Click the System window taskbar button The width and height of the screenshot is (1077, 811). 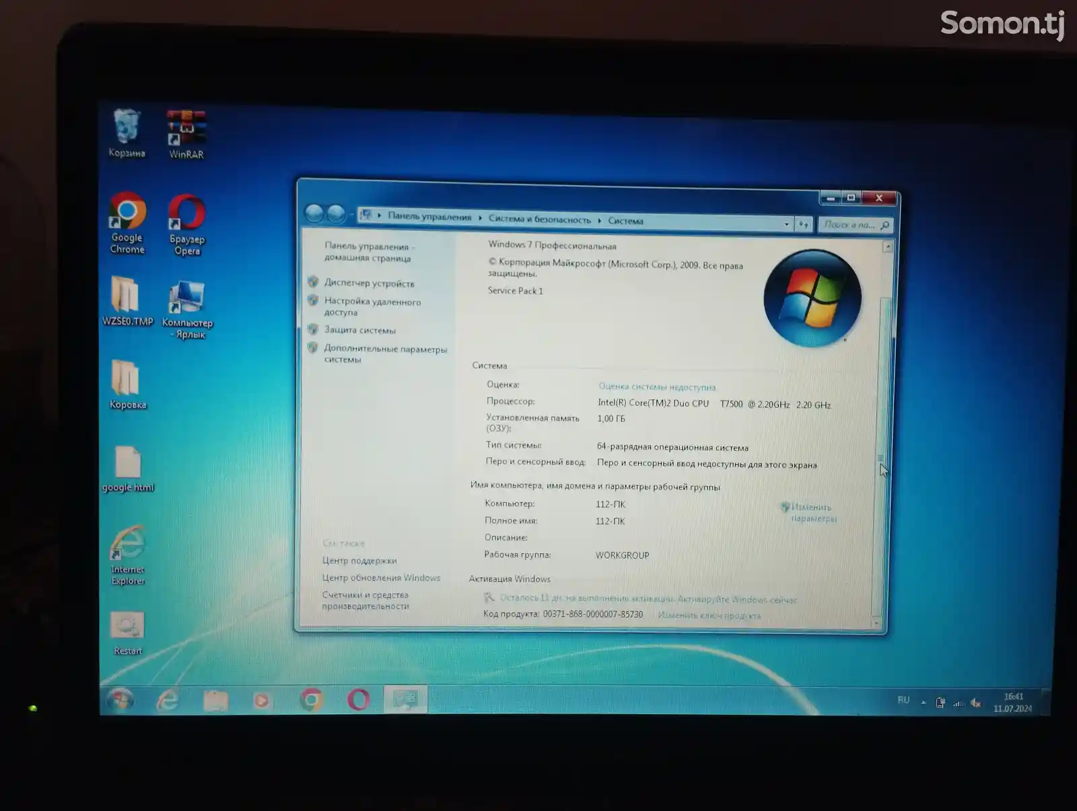[405, 699]
